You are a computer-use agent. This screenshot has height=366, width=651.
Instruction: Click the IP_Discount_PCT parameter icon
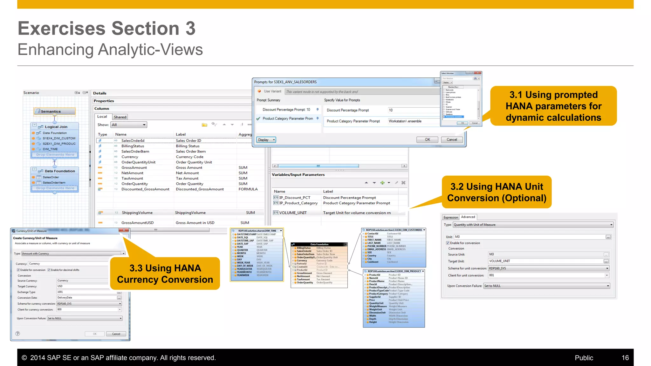[x=276, y=198]
